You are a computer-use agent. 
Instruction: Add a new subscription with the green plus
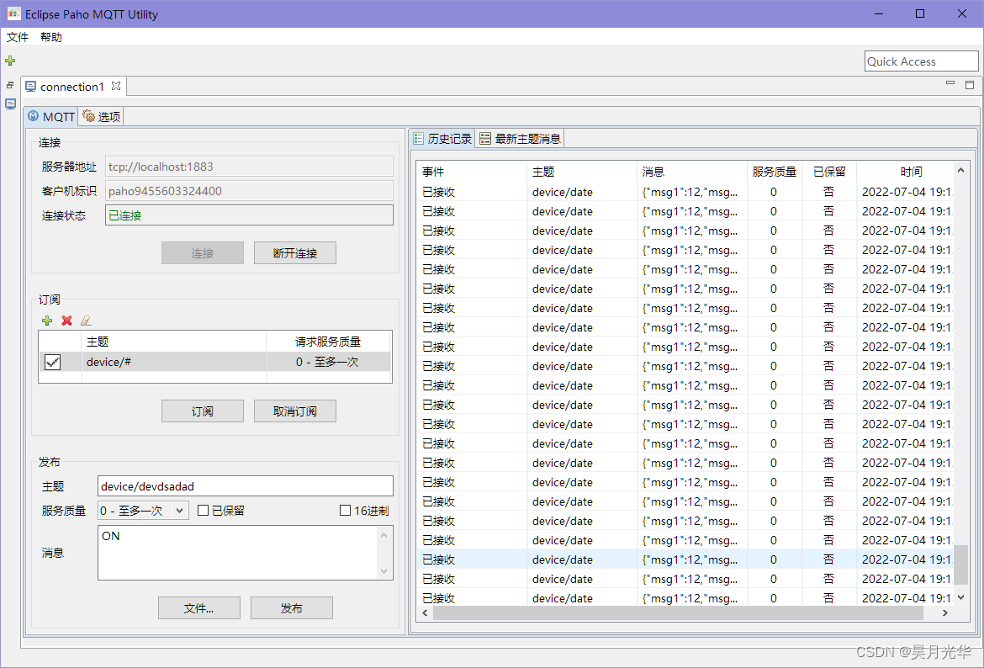(47, 321)
